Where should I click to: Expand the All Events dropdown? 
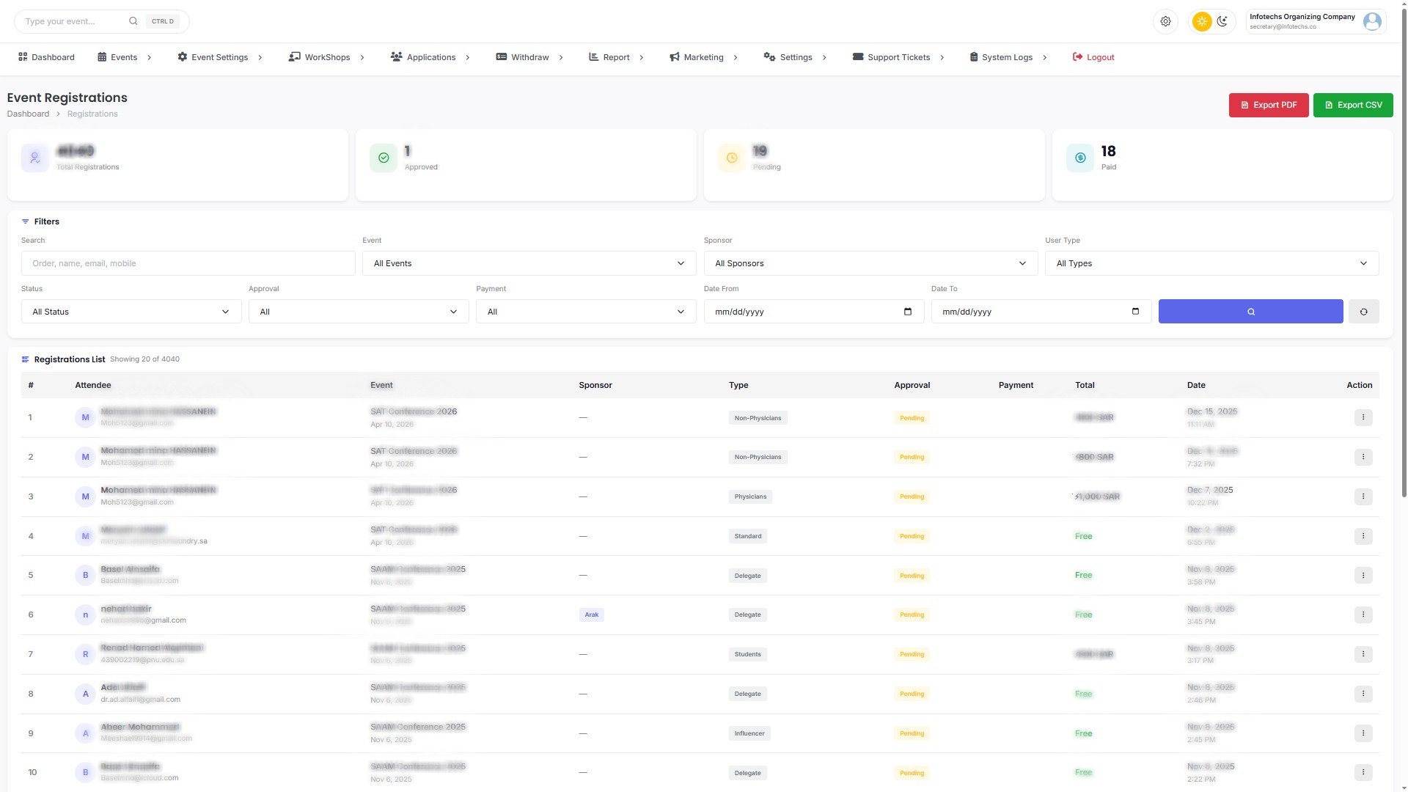[x=528, y=263]
